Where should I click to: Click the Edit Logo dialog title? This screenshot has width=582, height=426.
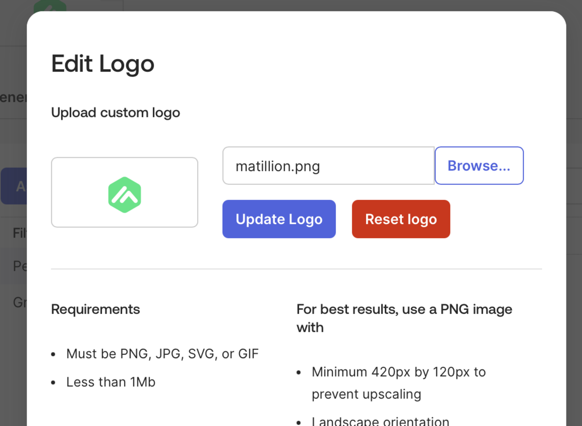103,64
